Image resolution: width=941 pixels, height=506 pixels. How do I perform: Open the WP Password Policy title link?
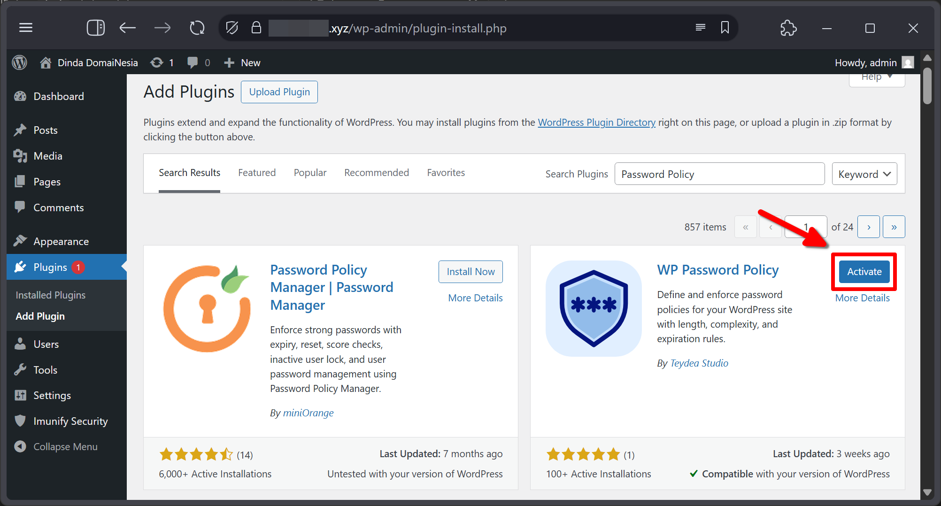pos(717,270)
